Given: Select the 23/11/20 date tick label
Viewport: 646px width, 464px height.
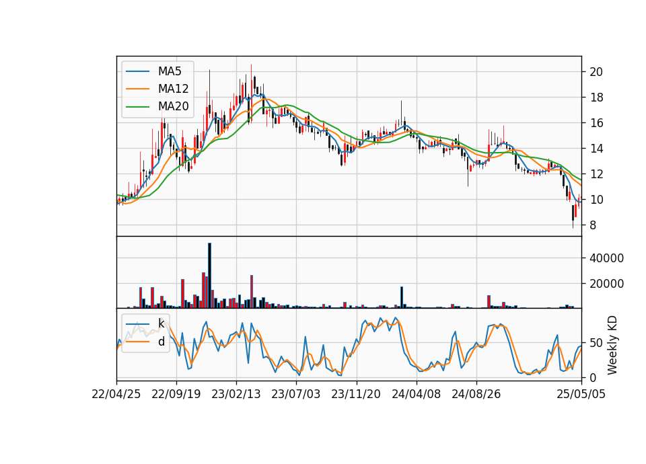Looking at the screenshot, I should coord(356,395).
